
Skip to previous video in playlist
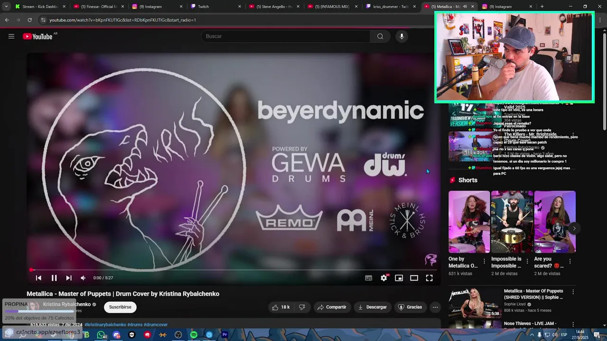(x=39, y=278)
